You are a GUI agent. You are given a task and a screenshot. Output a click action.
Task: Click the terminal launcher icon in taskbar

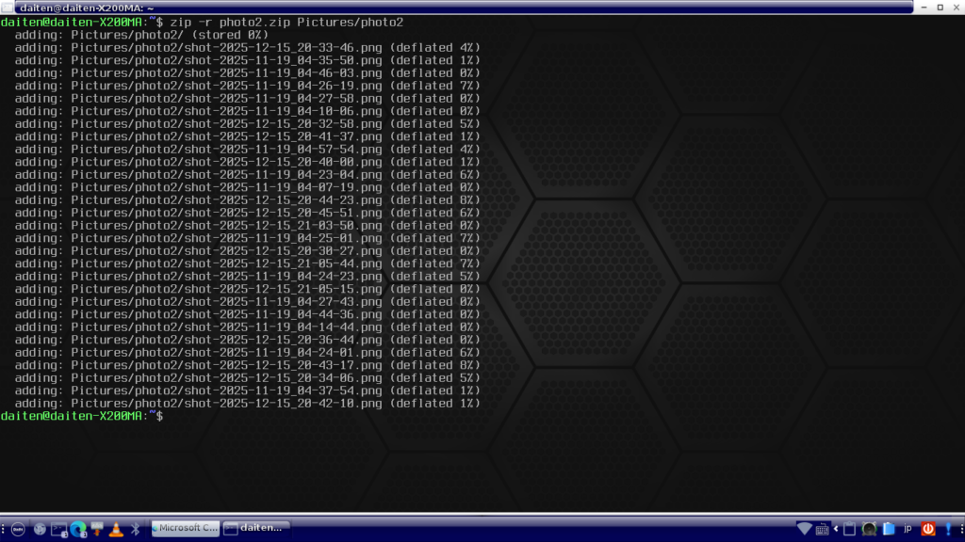click(x=58, y=529)
